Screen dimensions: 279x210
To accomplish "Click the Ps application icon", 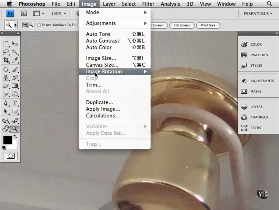I will coord(10,13).
